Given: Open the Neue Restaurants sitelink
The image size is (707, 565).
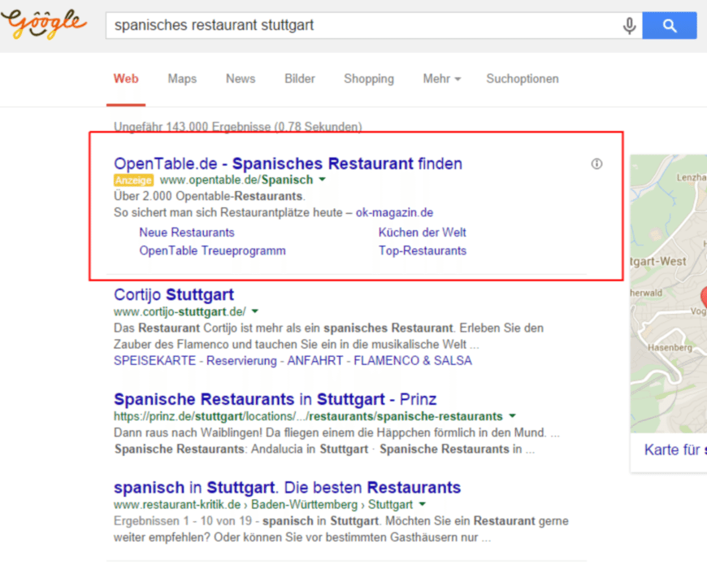Looking at the screenshot, I should [186, 233].
